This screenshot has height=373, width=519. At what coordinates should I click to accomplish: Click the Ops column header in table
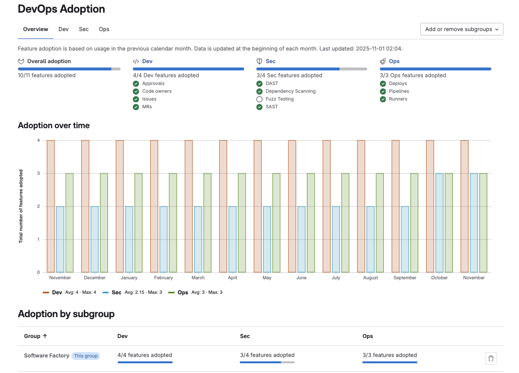(368, 336)
